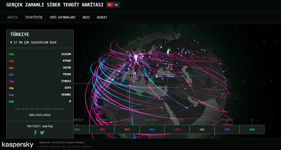Click the page title 'GERÇEK ZAMANLI SİBER TEHDİT HARİTASI'
281x150 pixels.
click(55, 5)
